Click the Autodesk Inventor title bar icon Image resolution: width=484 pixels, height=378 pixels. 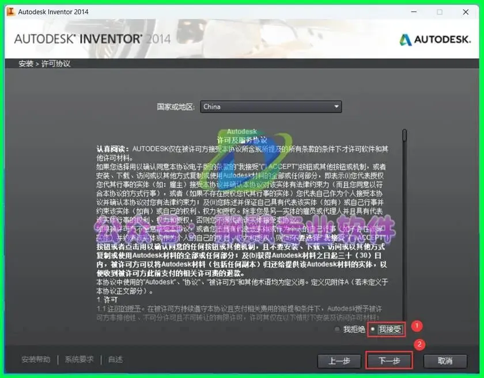click(x=11, y=12)
